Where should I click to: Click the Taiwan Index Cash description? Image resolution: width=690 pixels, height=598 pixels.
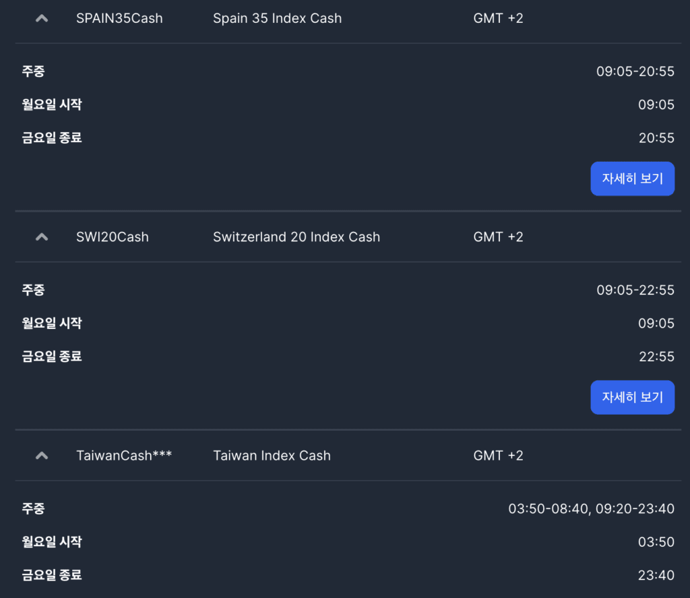(272, 455)
